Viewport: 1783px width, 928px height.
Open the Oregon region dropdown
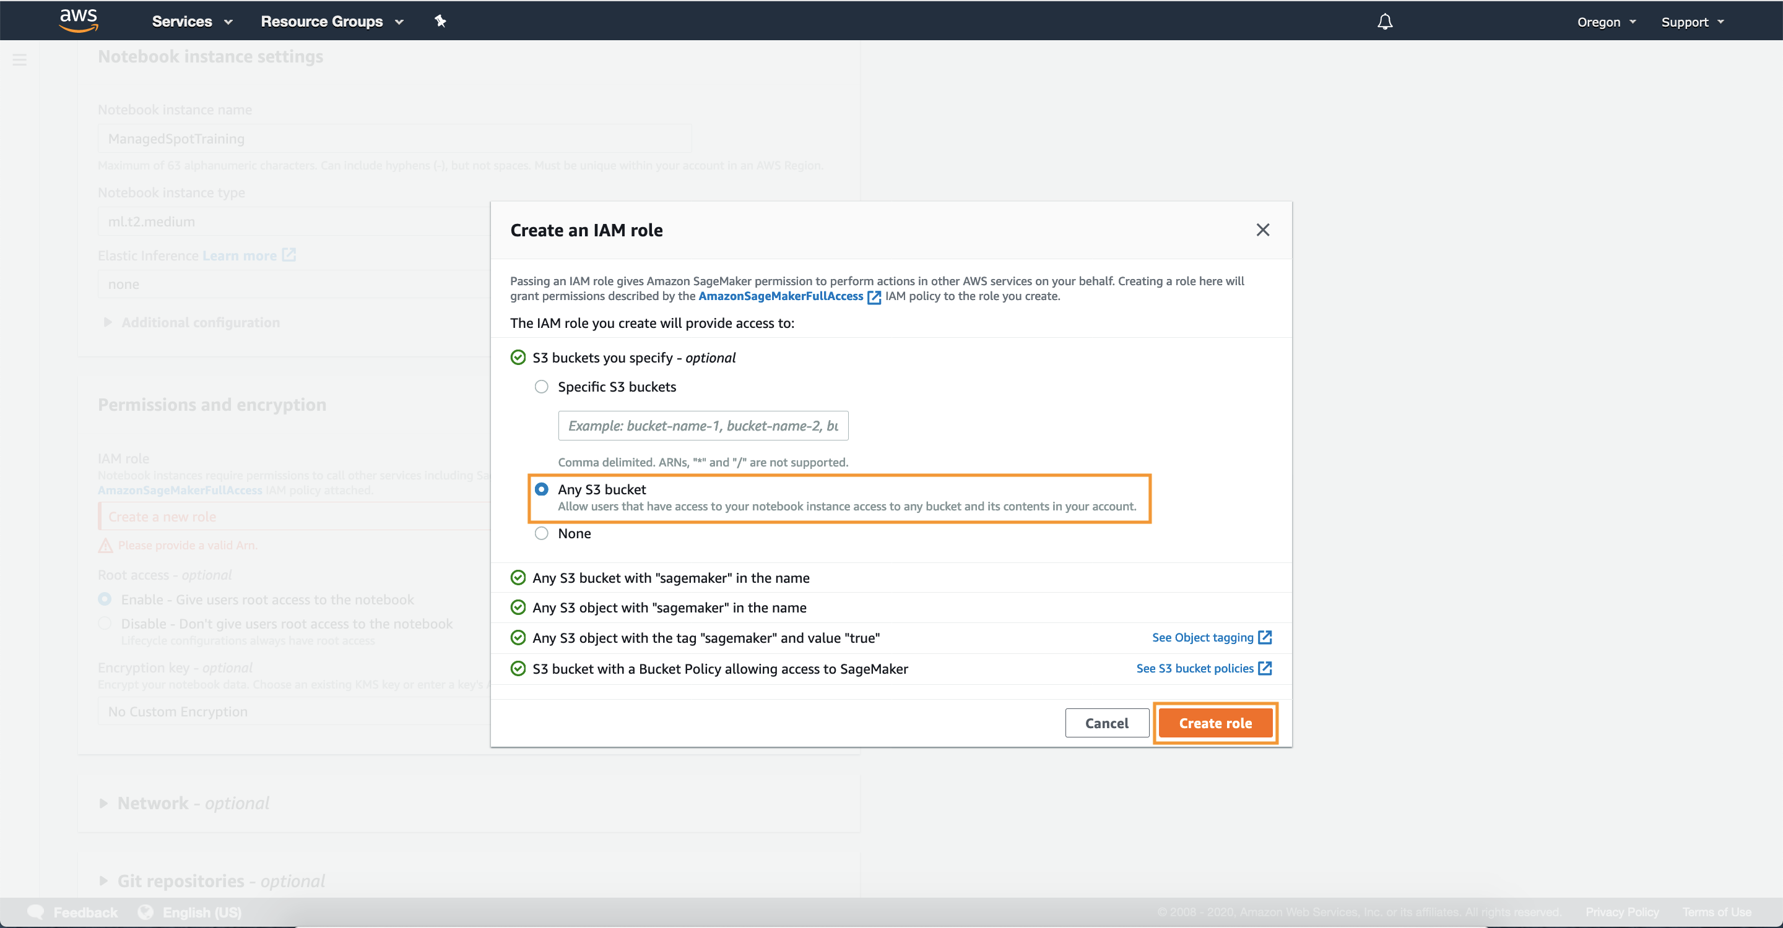pos(1607,22)
